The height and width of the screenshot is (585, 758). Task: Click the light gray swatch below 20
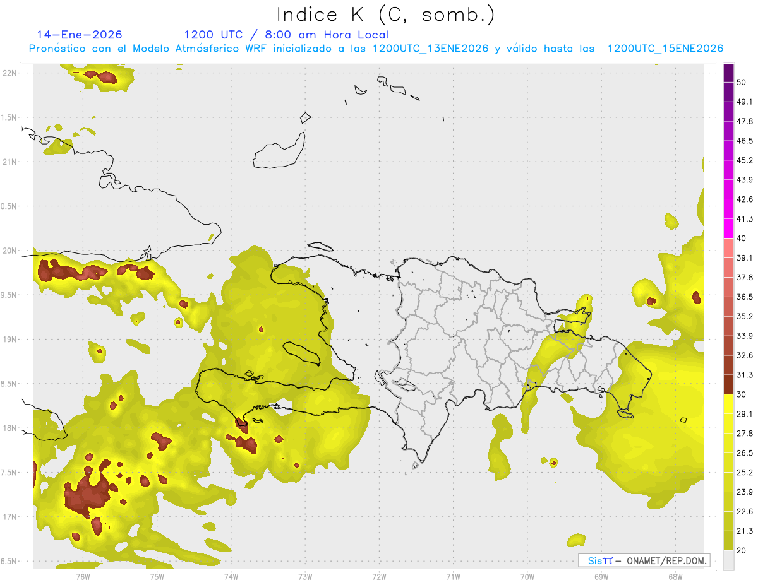729,560
